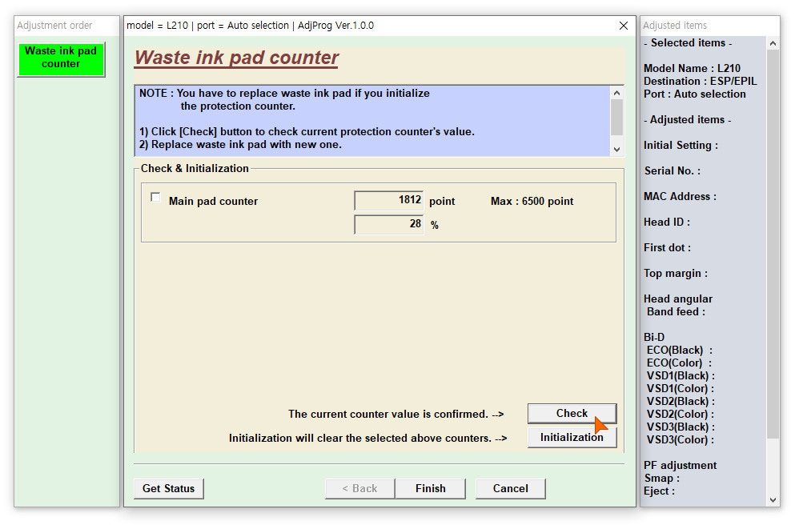The width and height of the screenshot is (795, 525).
Task: Click the note box scrollbar thumb
Action: pyautogui.click(x=616, y=117)
